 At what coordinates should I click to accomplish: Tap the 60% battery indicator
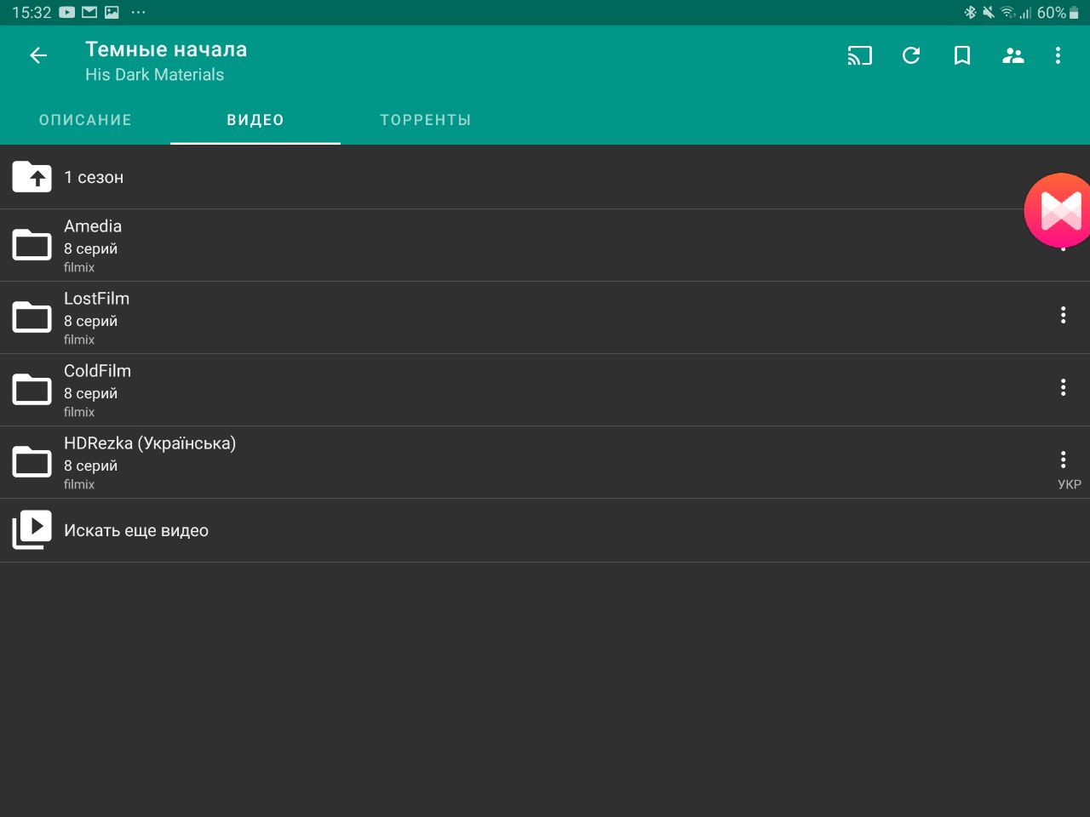click(1058, 13)
